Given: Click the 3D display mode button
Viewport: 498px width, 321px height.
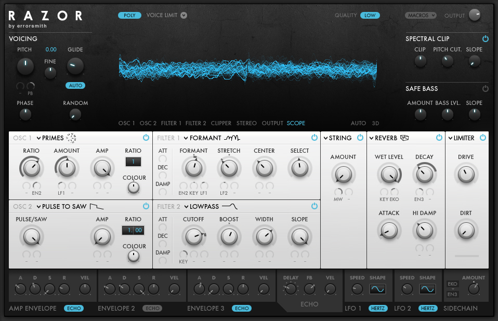Looking at the screenshot, I should [x=375, y=123].
